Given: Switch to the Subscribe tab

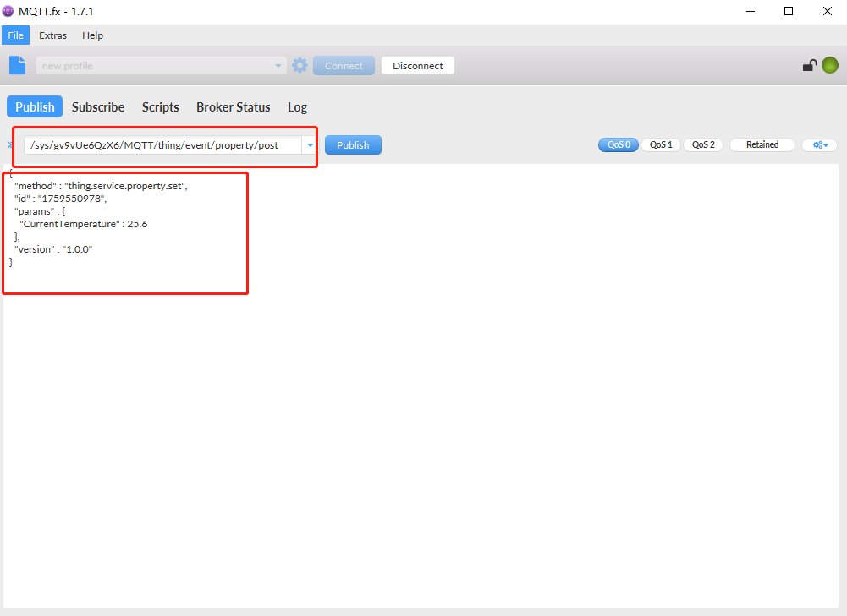Looking at the screenshot, I should [x=98, y=106].
